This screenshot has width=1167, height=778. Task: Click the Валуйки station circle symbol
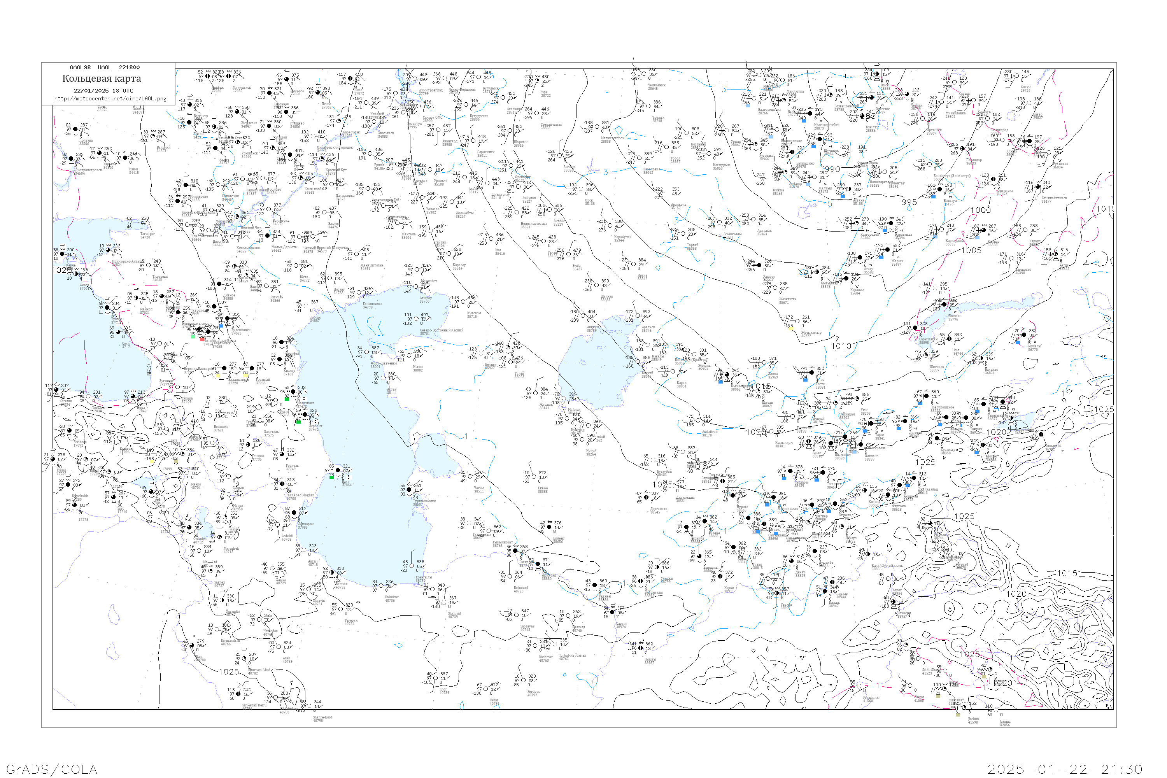tap(153, 136)
